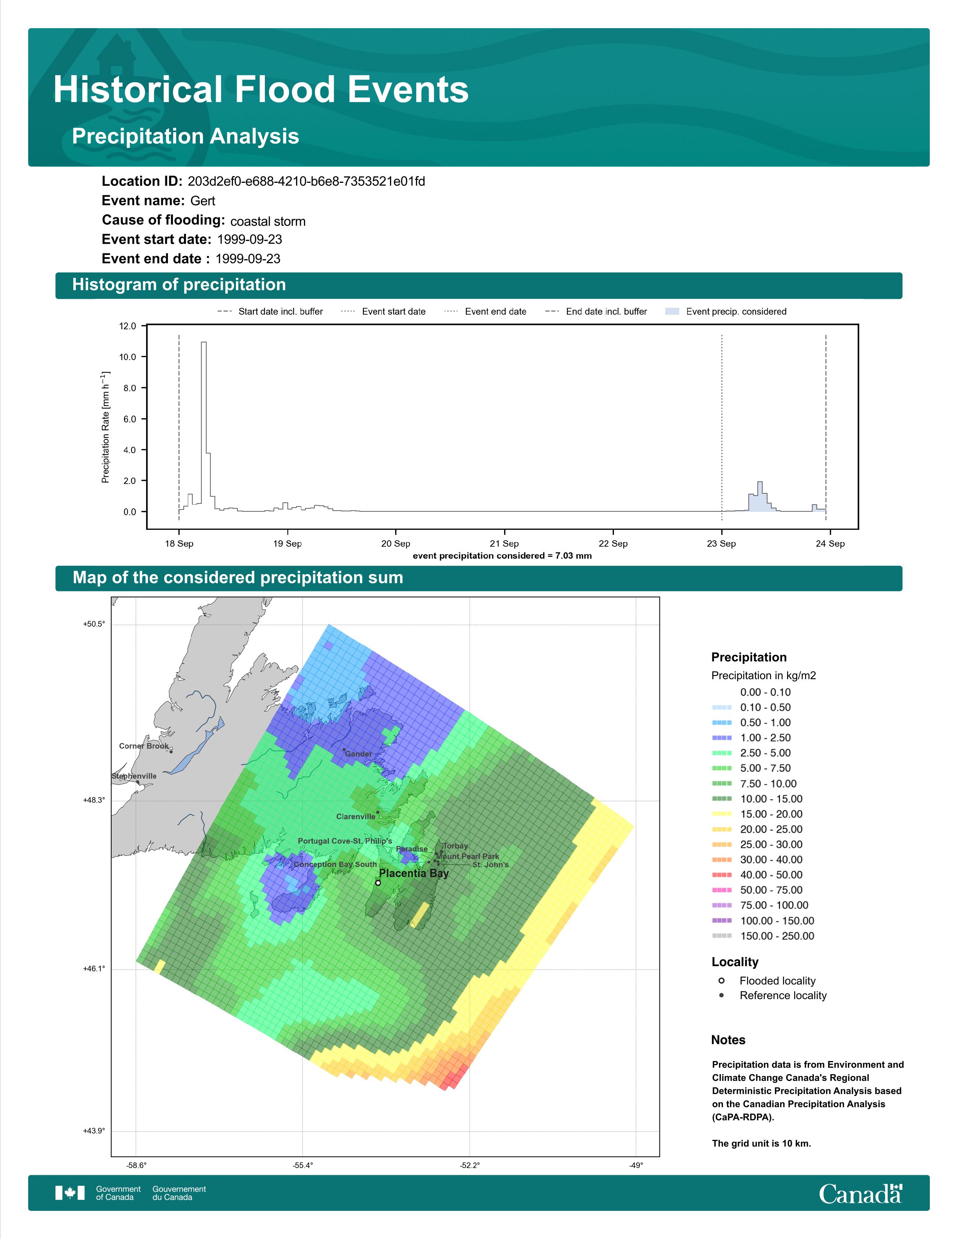Click the Event end date label
958x1239 pixels.
click(x=156, y=259)
